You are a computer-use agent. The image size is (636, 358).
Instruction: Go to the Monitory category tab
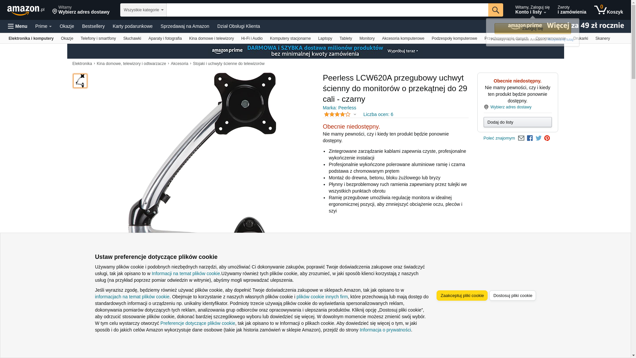(x=367, y=38)
